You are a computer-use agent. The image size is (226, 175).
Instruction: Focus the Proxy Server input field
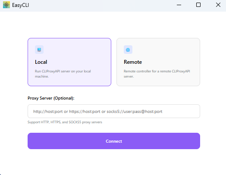[x=114, y=111]
